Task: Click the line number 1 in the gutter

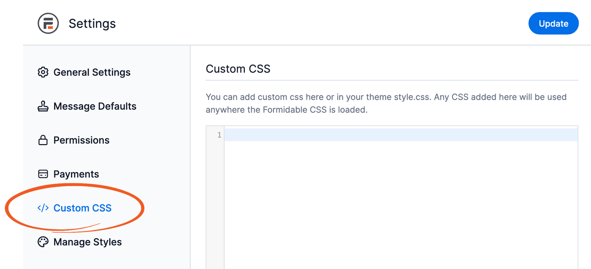Action: pos(220,135)
